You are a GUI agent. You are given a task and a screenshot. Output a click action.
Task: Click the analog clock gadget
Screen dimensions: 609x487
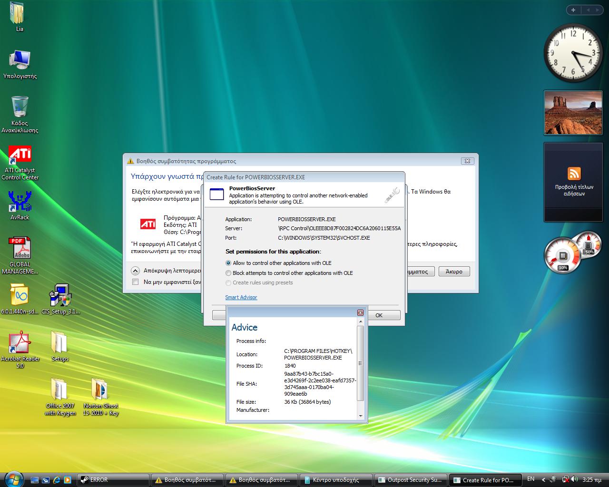point(573,52)
